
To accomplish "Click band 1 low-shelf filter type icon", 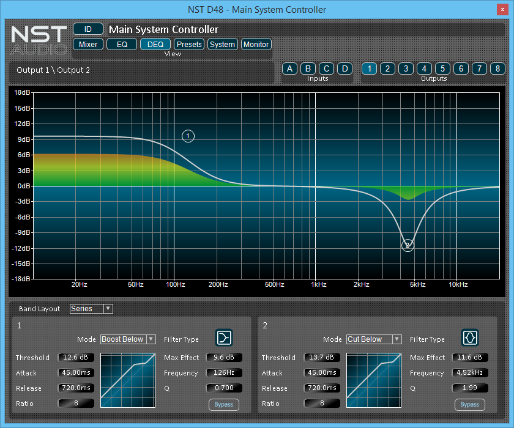I will [224, 338].
